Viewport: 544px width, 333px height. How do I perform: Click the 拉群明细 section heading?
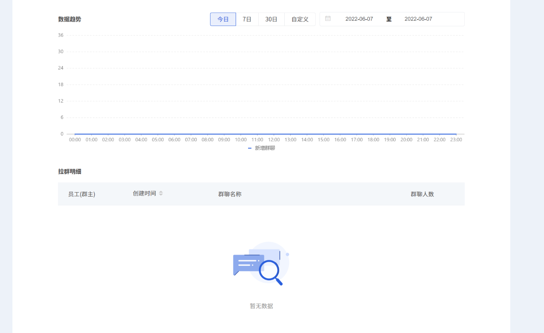coord(70,171)
